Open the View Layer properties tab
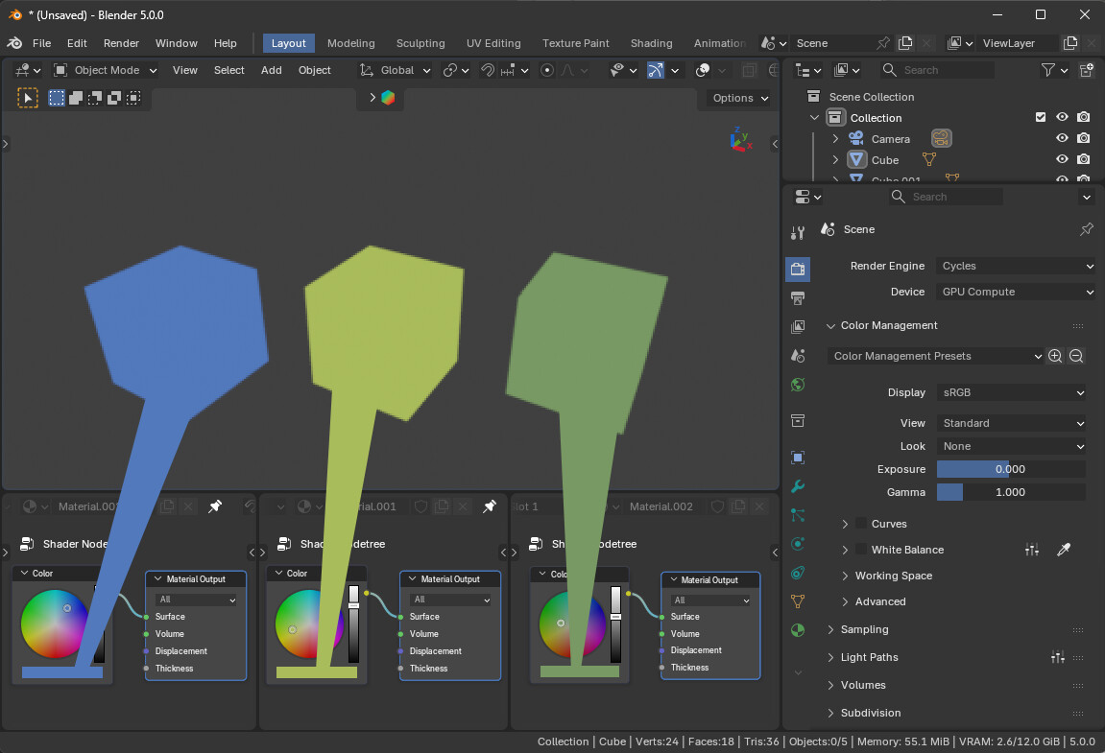Image resolution: width=1105 pixels, height=753 pixels. coord(798,327)
